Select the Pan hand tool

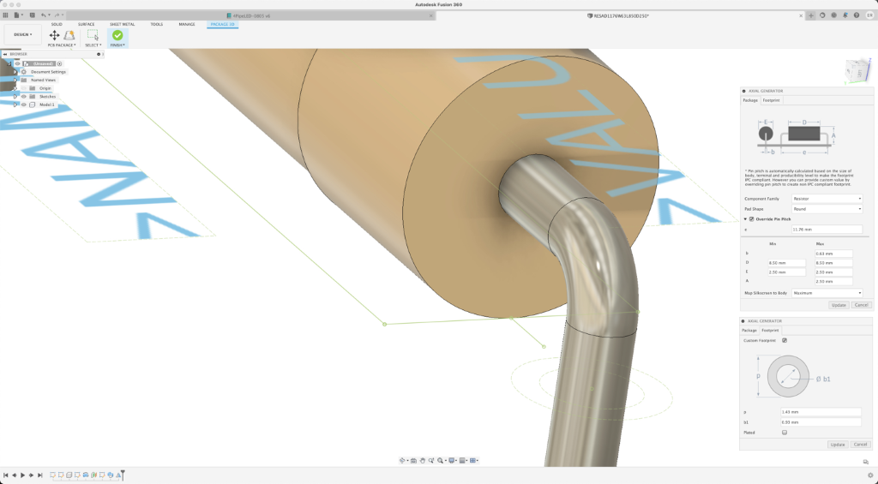pyautogui.click(x=422, y=461)
